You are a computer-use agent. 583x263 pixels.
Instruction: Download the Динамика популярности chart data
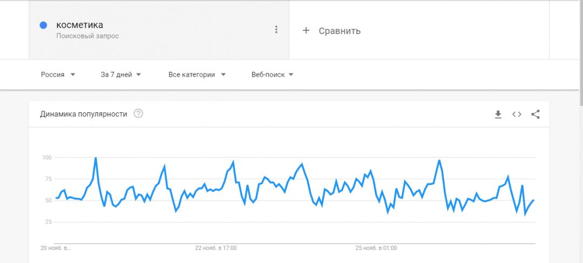[x=498, y=114]
